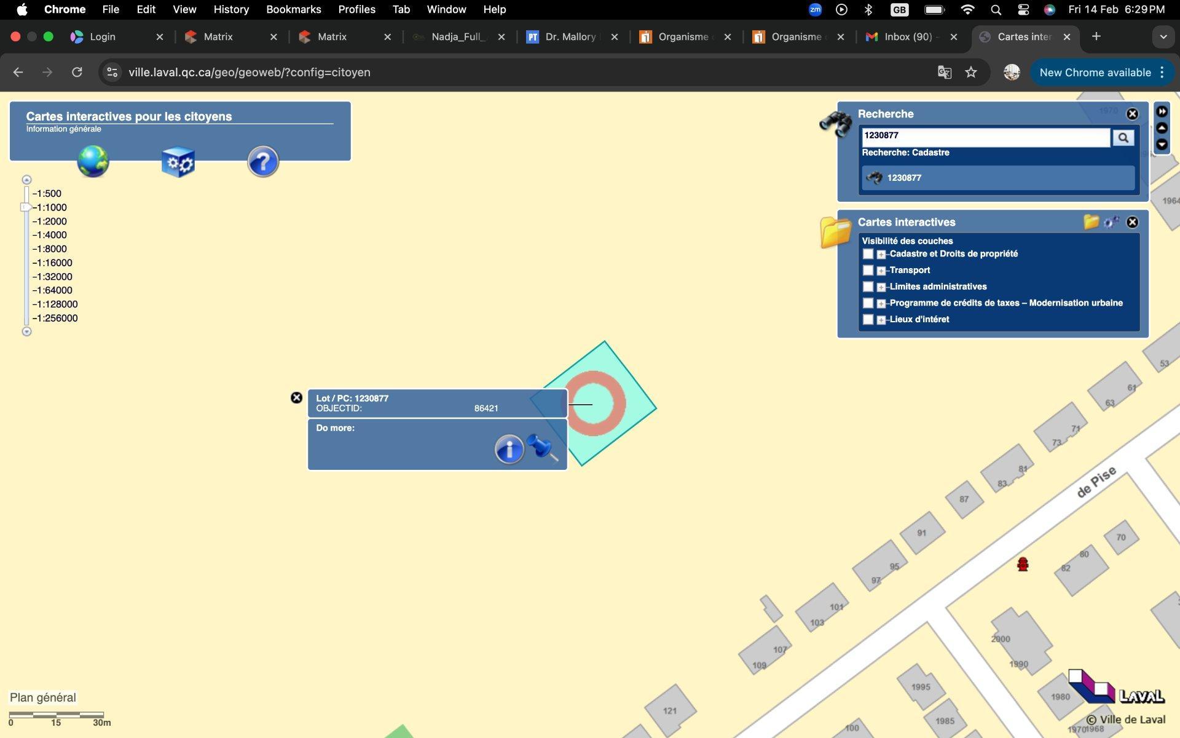Expand the Limites administratives layer group
Viewport: 1180px width, 738px height.
click(881, 287)
